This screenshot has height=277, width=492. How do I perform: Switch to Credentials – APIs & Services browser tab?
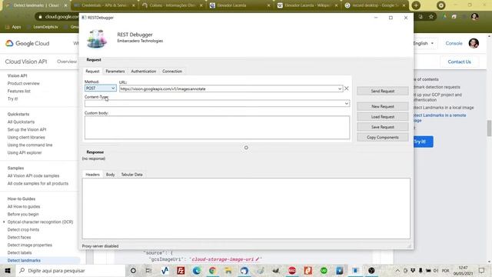(x=105, y=5)
